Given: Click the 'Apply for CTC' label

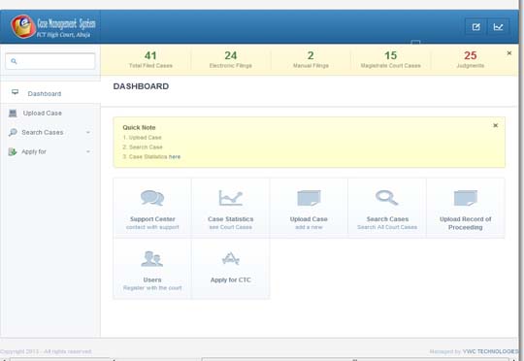Looking at the screenshot, I should 231,279.
